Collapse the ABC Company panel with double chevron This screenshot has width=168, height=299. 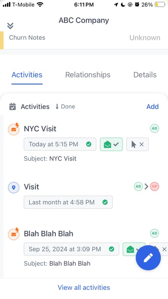10,26
